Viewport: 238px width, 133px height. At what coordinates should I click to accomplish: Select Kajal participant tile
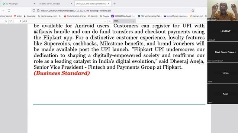pos(223,94)
